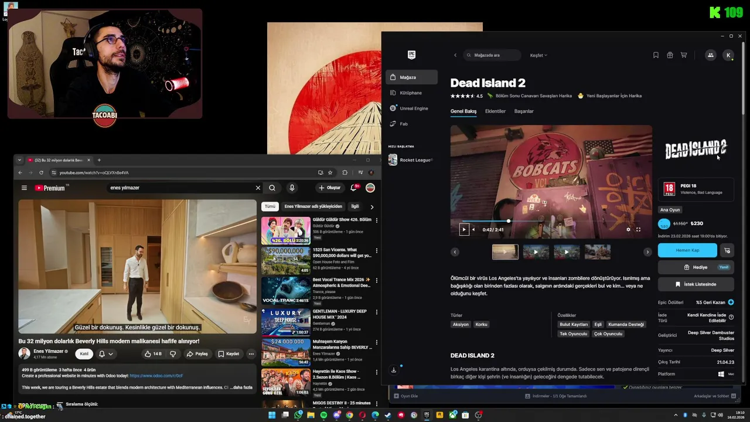Image resolution: width=750 pixels, height=422 pixels.
Task: Toggle trailer fullscreen icon
Action: tap(638, 229)
